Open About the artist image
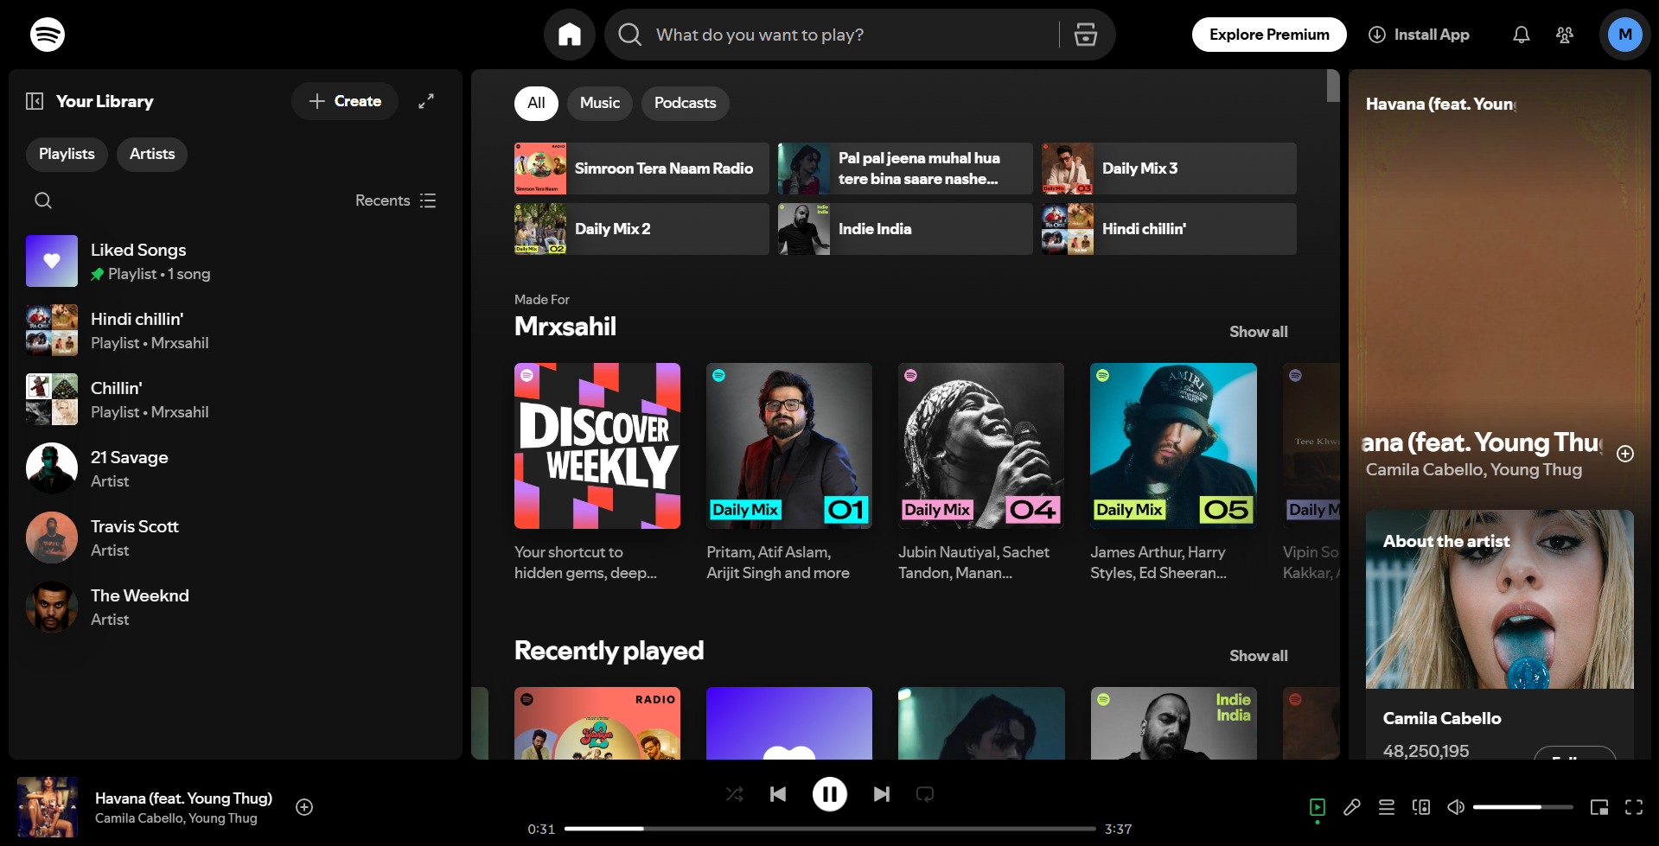 pyautogui.click(x=1500, y=599)
